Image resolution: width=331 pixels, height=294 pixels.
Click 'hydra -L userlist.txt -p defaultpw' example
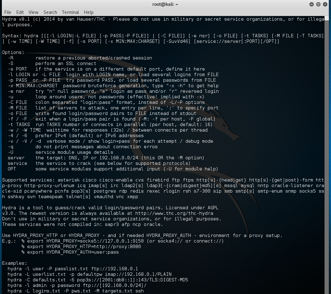(89, 274)
